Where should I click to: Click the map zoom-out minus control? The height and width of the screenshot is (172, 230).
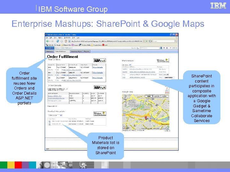click(x=125, y=105)
